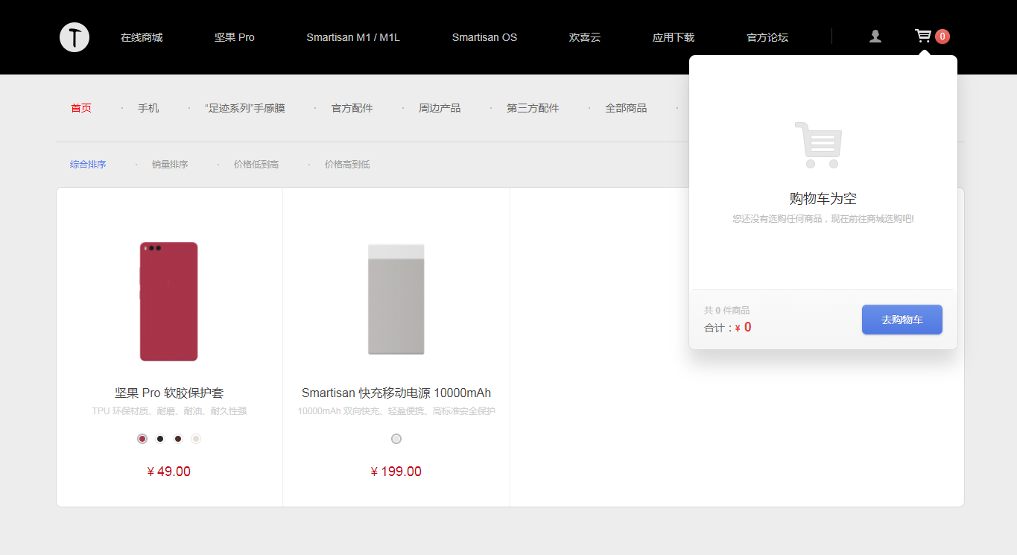The image size is (1017, 555).
Task: Sort by 价格低到高
Action: [256, 164]
